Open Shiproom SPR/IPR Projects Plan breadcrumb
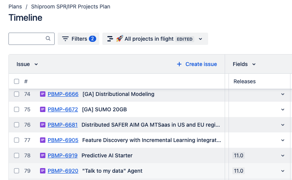Viewport: 292px width, 180px height. (x=70, y=7)
